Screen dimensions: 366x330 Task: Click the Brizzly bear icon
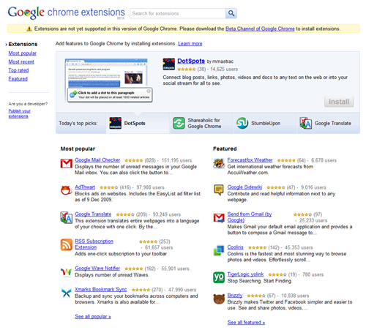pos(219,299)
